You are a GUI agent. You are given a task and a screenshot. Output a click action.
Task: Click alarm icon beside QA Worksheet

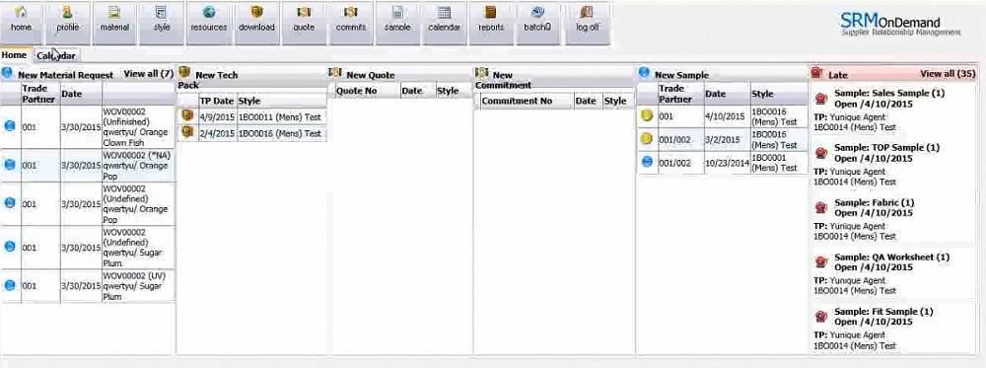(x=820, y=261)
